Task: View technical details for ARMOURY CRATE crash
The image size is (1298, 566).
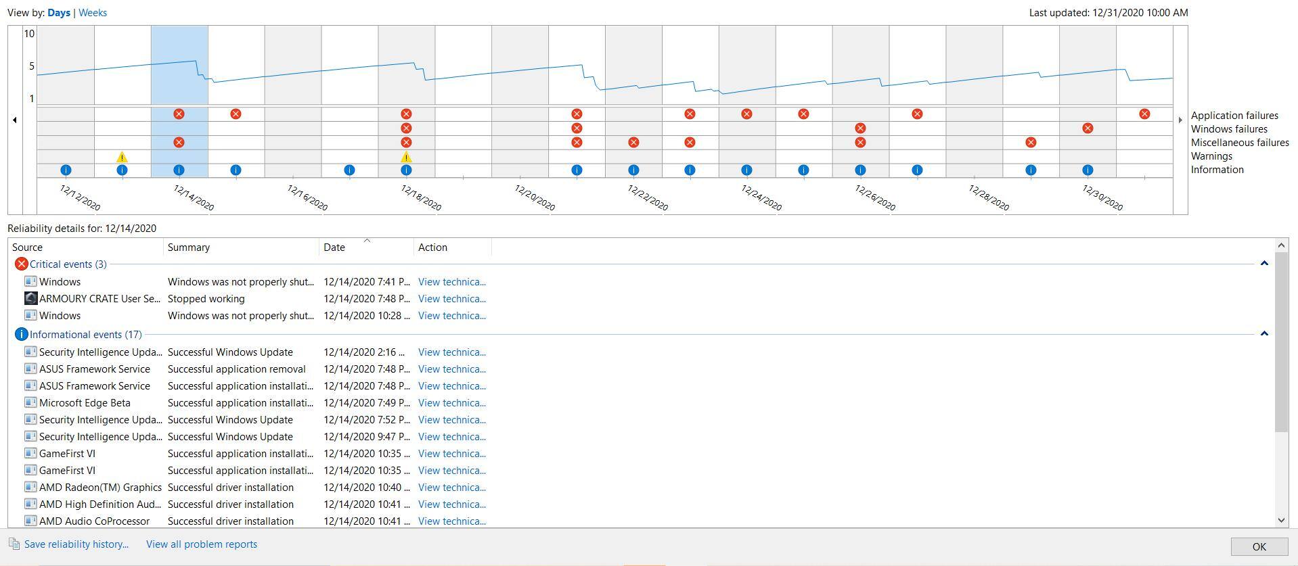Action: (451, 299)
